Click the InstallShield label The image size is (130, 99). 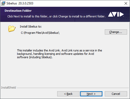click(9, 88)
